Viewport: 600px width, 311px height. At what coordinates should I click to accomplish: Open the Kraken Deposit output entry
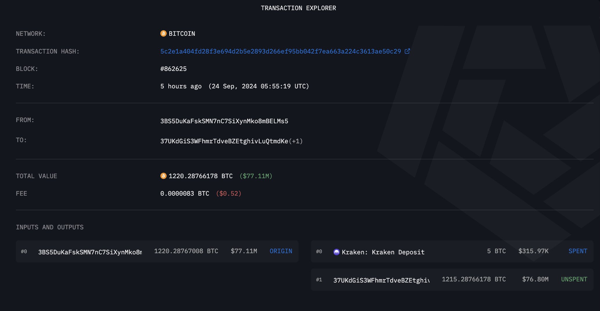point(383,252)
